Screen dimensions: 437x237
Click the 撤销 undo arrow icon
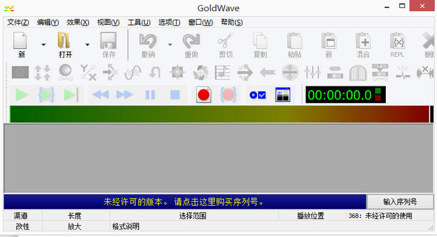click(x=148, y=41)
